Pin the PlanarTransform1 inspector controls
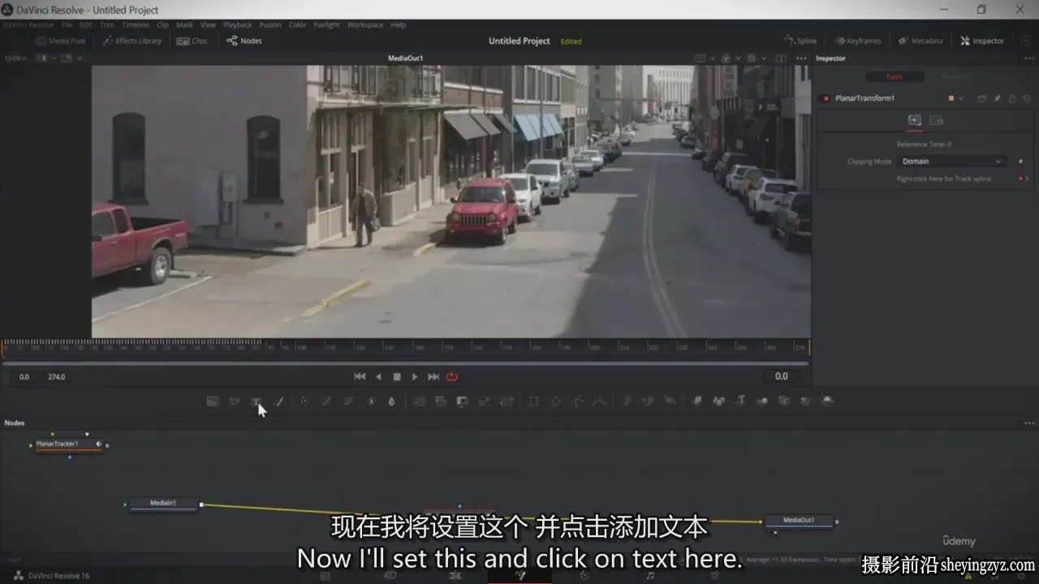The height and width of the screenshot is (584, 1039). click(x=997, y=99)
